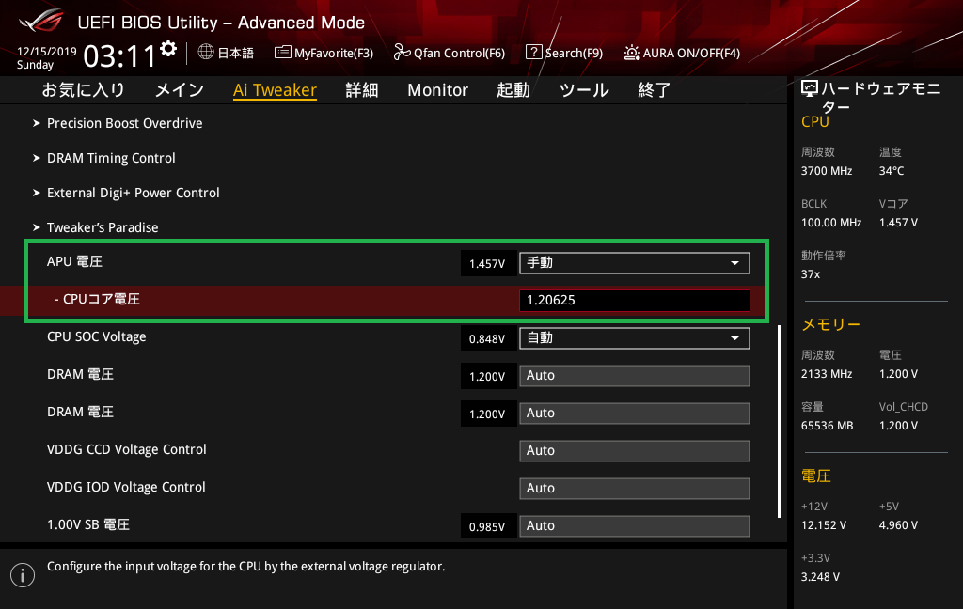Open MyFavorite(F3) list
The width and height of the screenshot is (963, 609).
pos(324,53)
